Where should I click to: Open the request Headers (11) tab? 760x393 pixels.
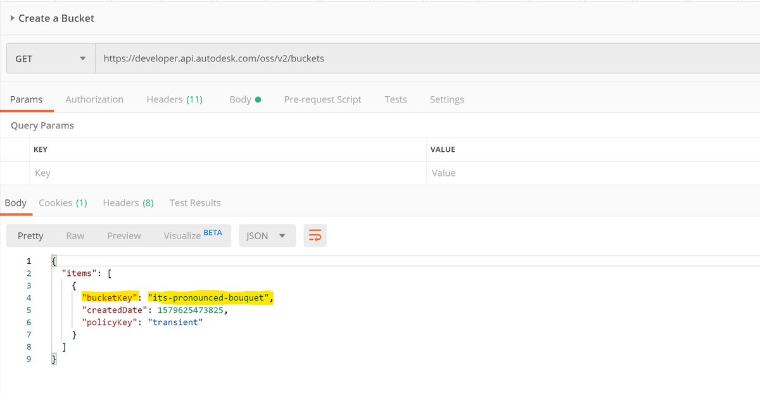[174, 99]
